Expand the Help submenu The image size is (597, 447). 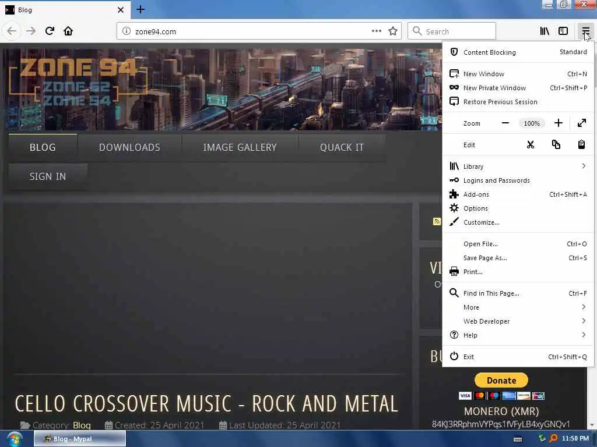[518, 335]
